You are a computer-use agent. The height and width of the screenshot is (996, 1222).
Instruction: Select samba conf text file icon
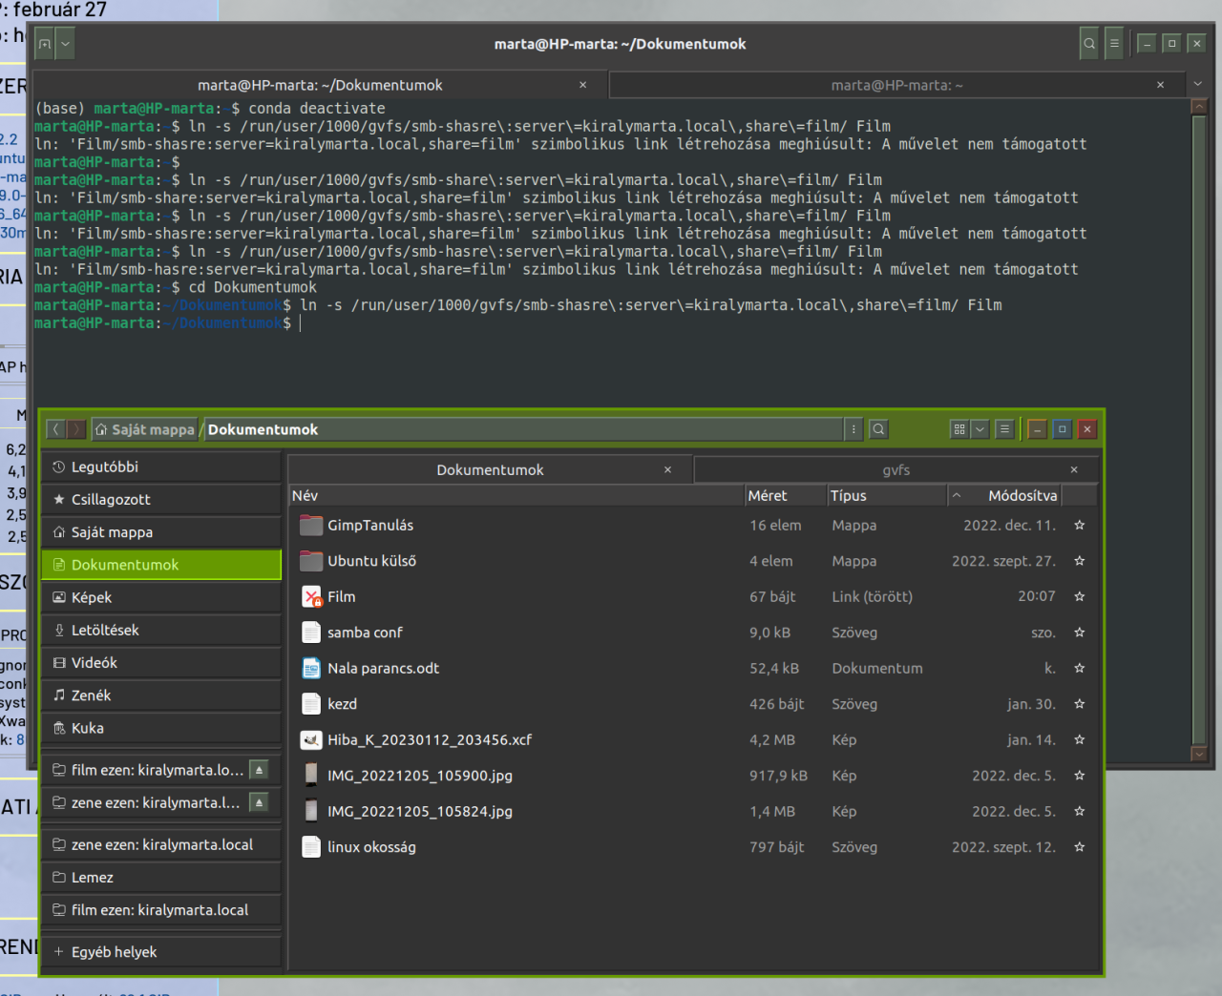click(x=311, y=633)
